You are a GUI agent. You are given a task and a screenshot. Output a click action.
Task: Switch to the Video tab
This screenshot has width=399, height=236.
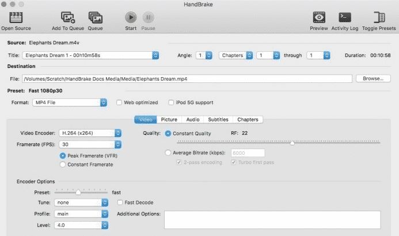146,120
